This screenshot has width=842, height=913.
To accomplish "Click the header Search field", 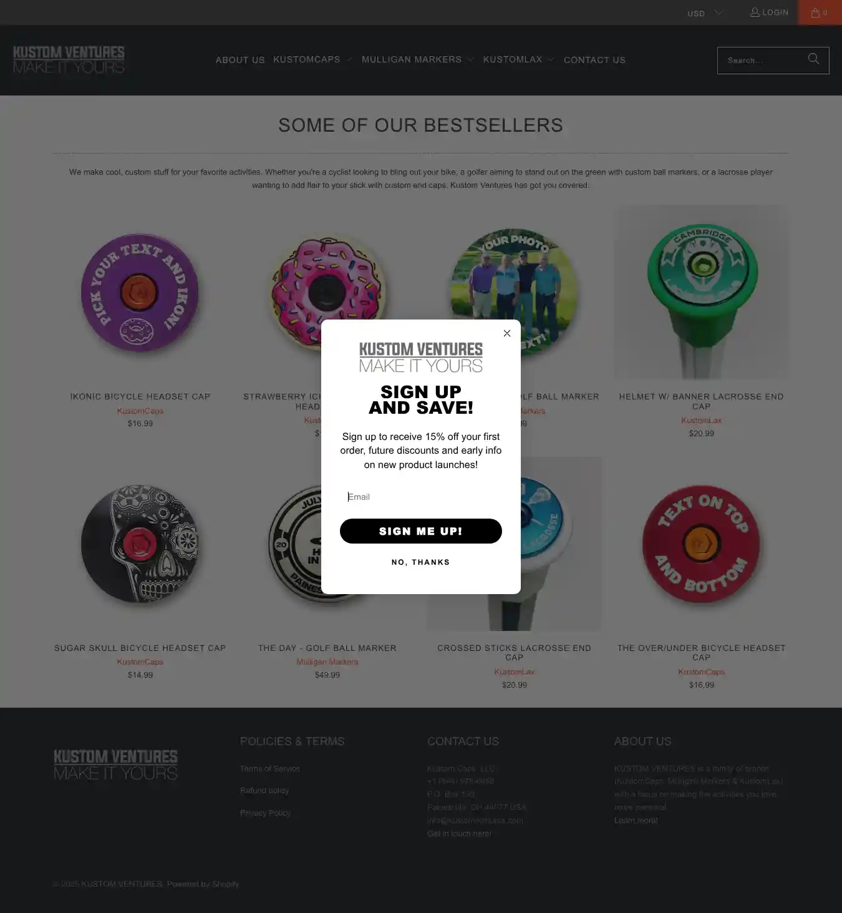I will (x=761, y=61).
